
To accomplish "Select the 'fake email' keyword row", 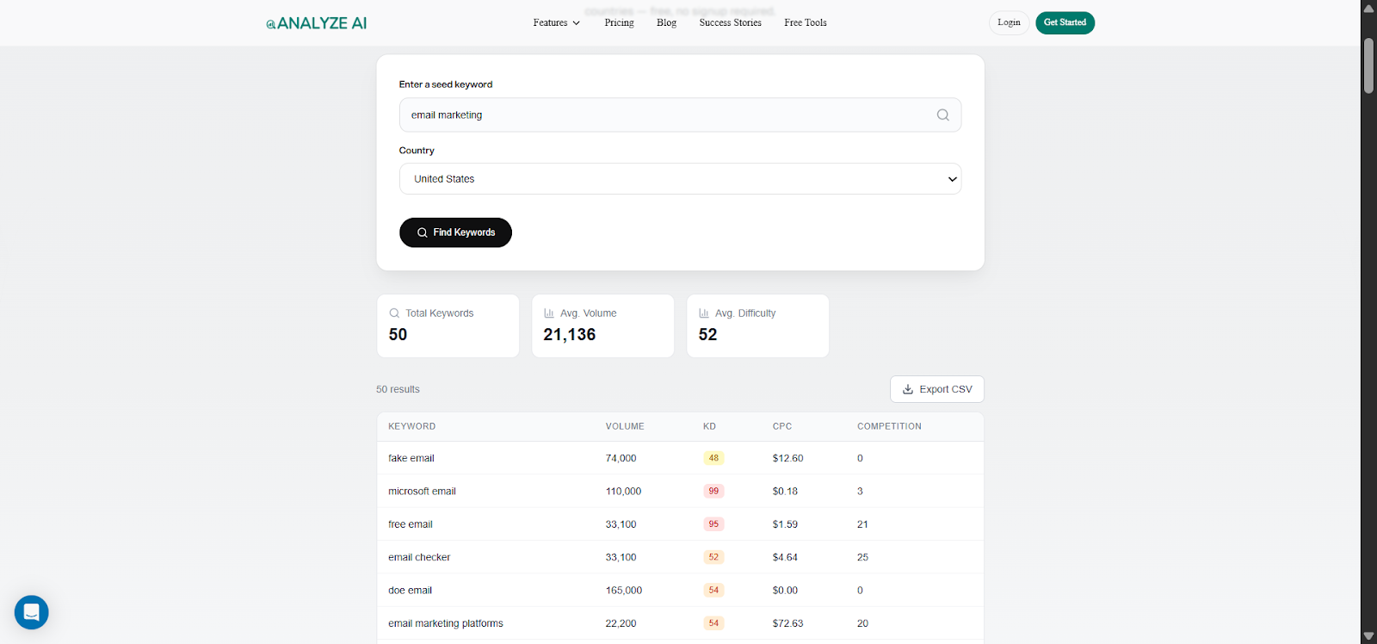I will 680,458.
